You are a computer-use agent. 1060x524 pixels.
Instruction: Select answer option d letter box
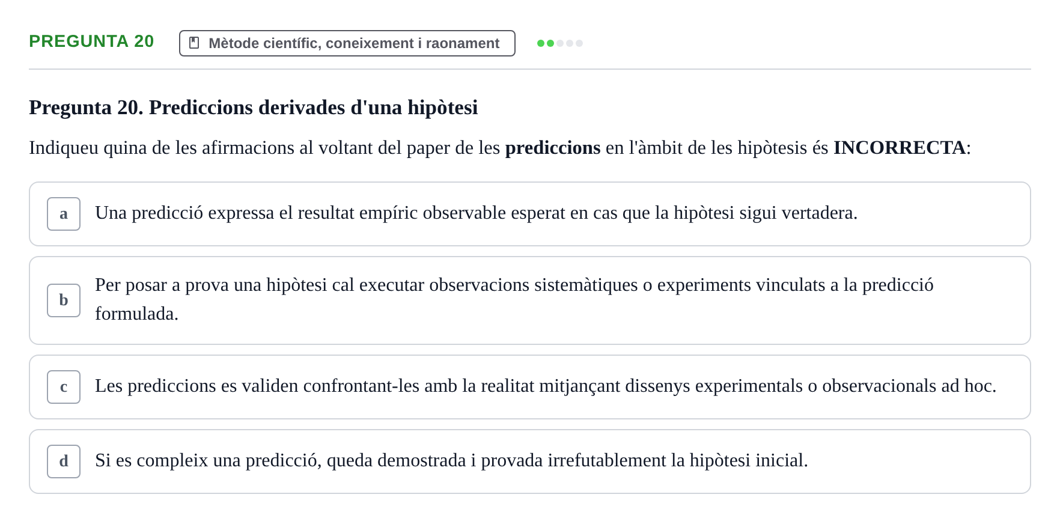[64, 462]
